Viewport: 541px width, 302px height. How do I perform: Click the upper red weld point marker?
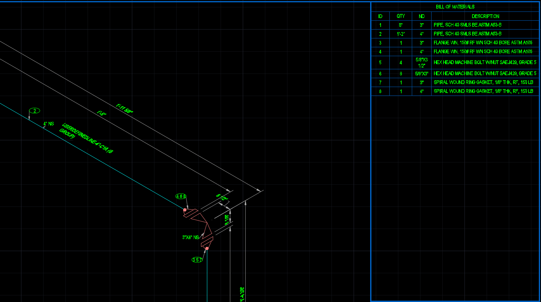tap(185, 210)
